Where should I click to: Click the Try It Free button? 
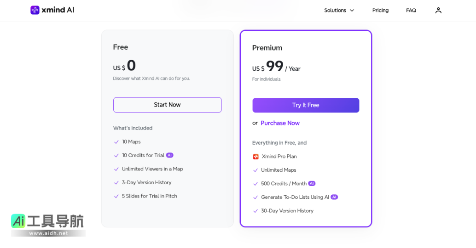tap(306, 105)
